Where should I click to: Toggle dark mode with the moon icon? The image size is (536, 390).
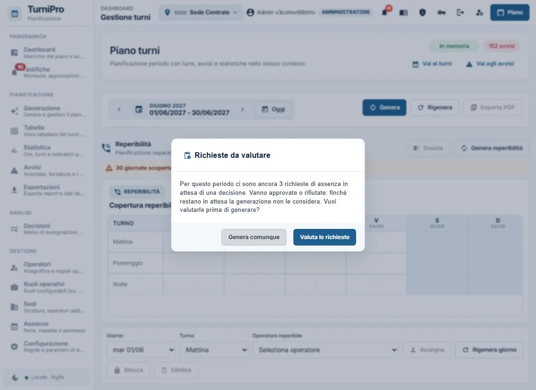click(x=15, y=378)
